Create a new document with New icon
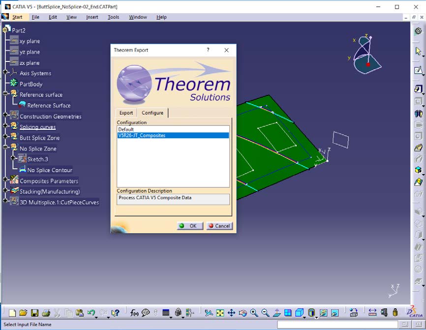The width and height of the screenshot is (426, 330). click(x=12, y=313)
